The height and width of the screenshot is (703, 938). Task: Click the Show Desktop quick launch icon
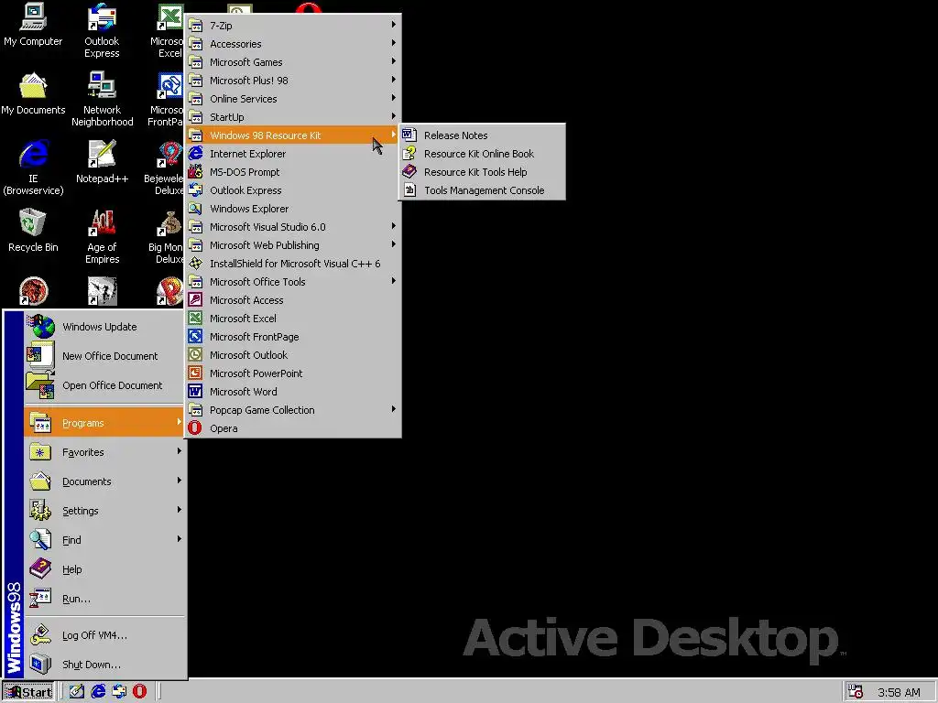click(77, 692)
